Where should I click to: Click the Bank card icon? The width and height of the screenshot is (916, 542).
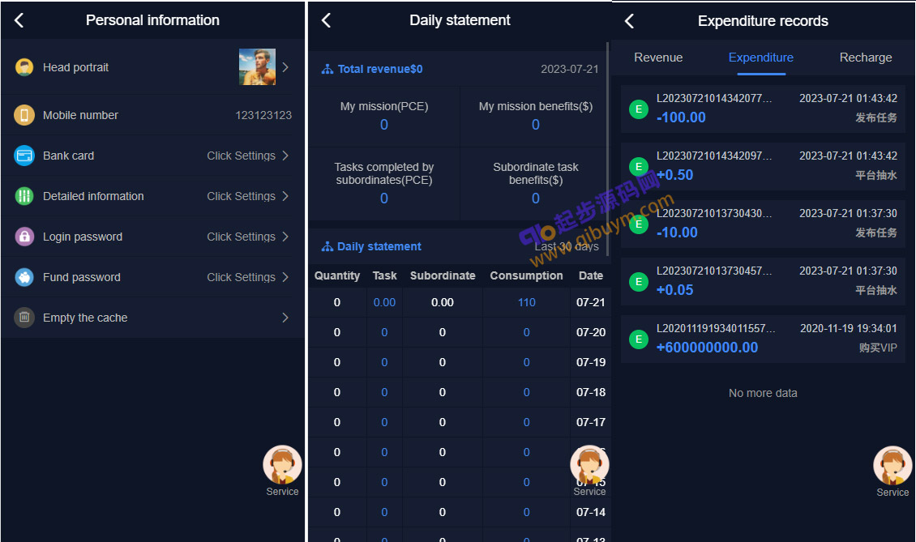click(x=24, y=156)
